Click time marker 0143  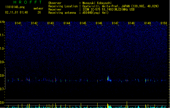(51, 23)
